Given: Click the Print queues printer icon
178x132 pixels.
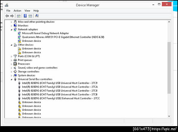Looking at the screenshot, I should coord(15,60).
